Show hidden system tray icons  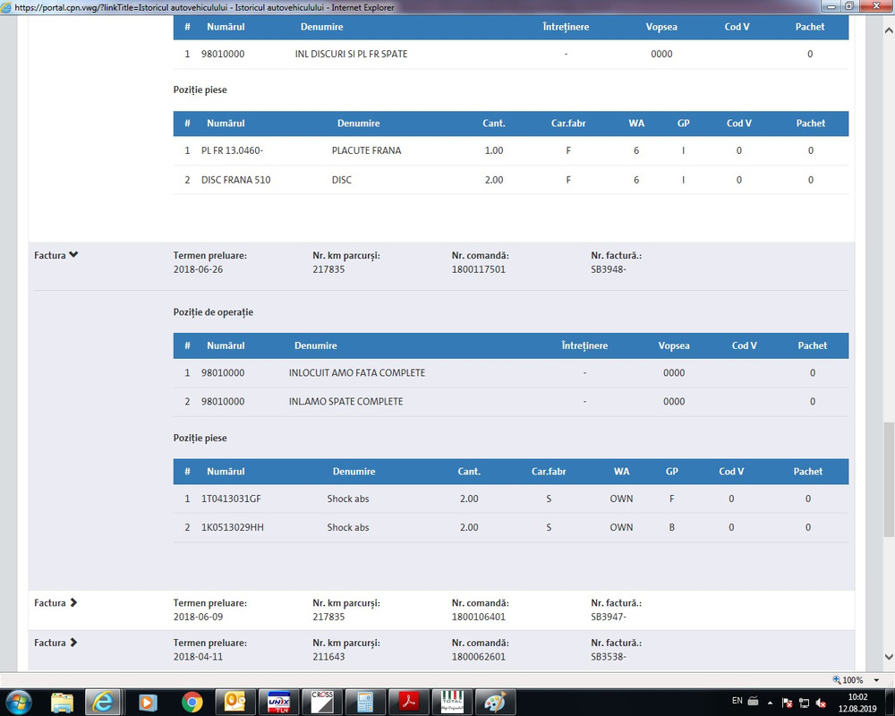point(770,703)
